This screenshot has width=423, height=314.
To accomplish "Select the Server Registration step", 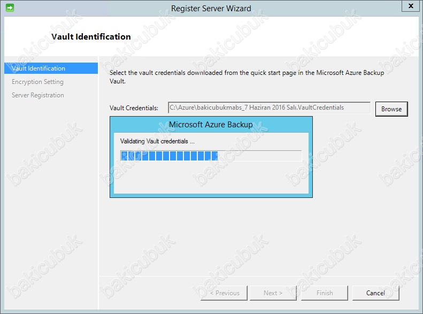I will pos(38,95).
